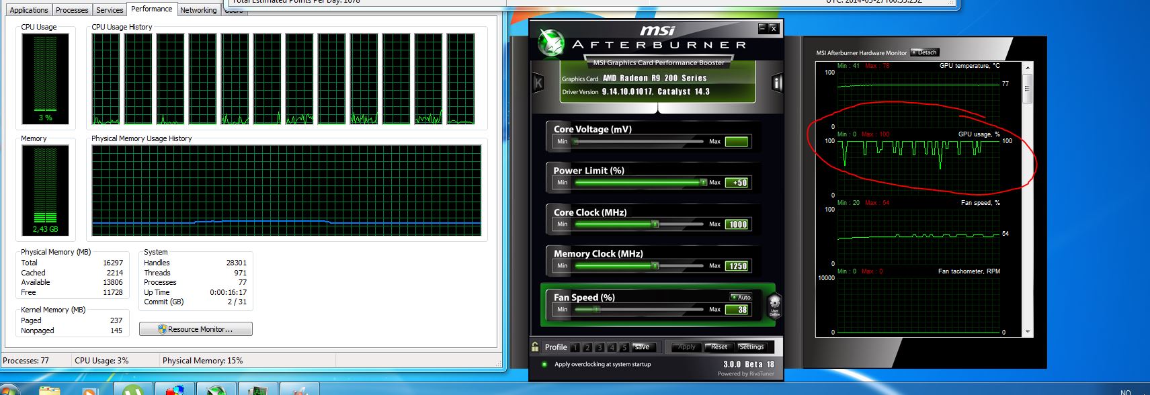
Task: Minimize the MSI Afterburner window
Action: (x=762, y=28)
